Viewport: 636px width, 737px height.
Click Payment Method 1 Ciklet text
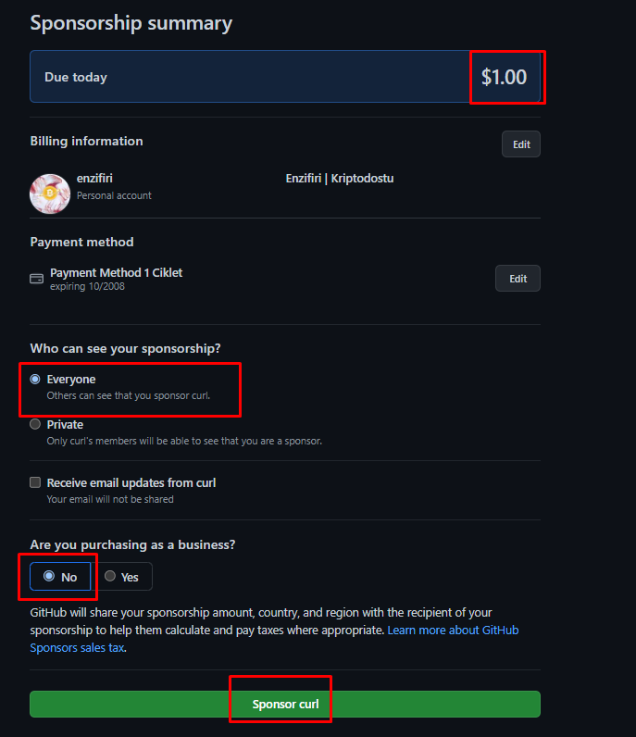pyautogui.click(x=117, y=273)
